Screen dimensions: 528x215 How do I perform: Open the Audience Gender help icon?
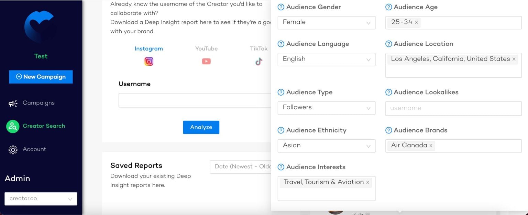coord(281,7)
